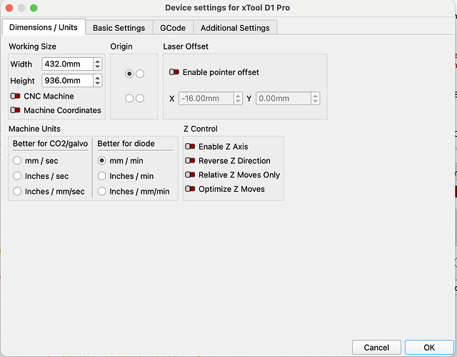The image size is (457, 357).
Task: Confirm settings with OK button
Action: point(429,348)
